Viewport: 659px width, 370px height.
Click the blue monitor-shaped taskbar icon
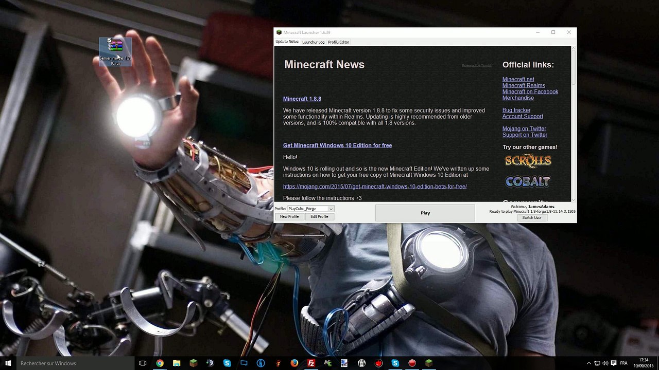point(244,363)
